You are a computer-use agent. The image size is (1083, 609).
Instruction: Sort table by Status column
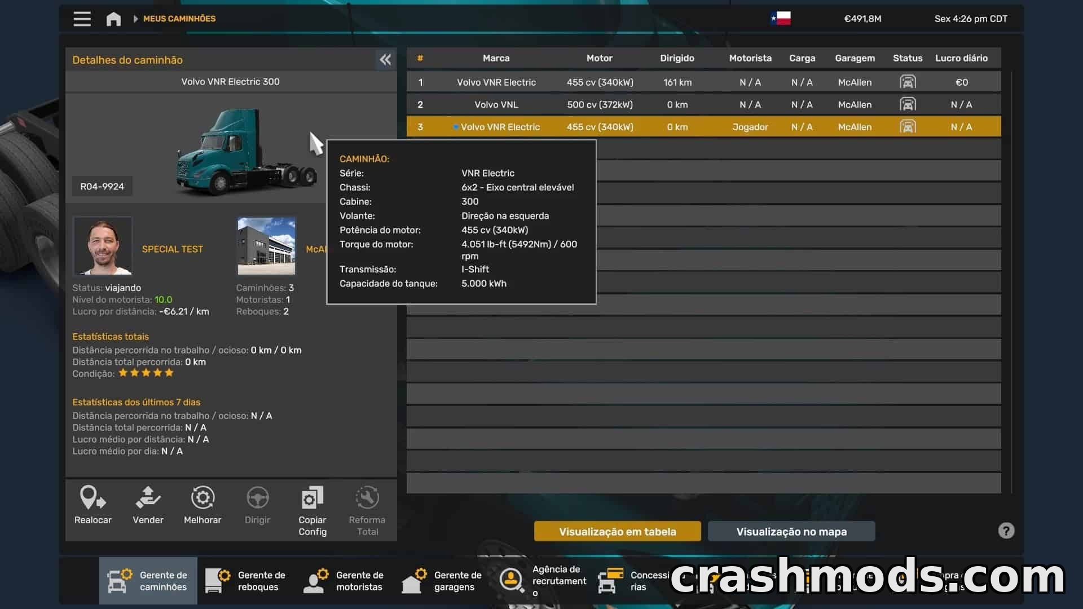[x=908, y=58]
